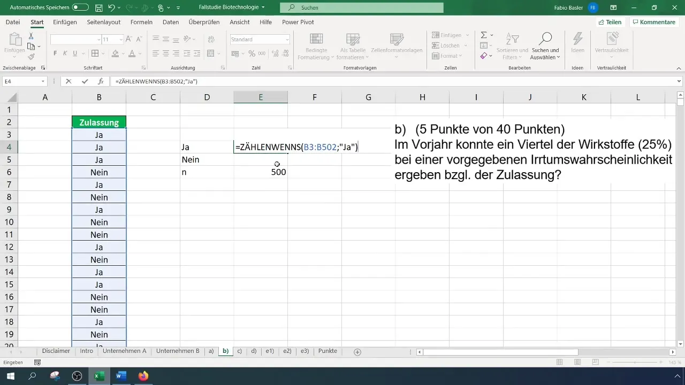Toggle center text alignment
This screenshot has width=685, height=385.
[x=166, y=53]
